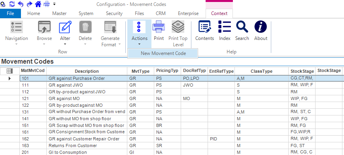This screenshot has width=344, height=155.
Task: Click 'GR by-product against JWO' description
Action: pyautogui.click(x=87, y=92)
